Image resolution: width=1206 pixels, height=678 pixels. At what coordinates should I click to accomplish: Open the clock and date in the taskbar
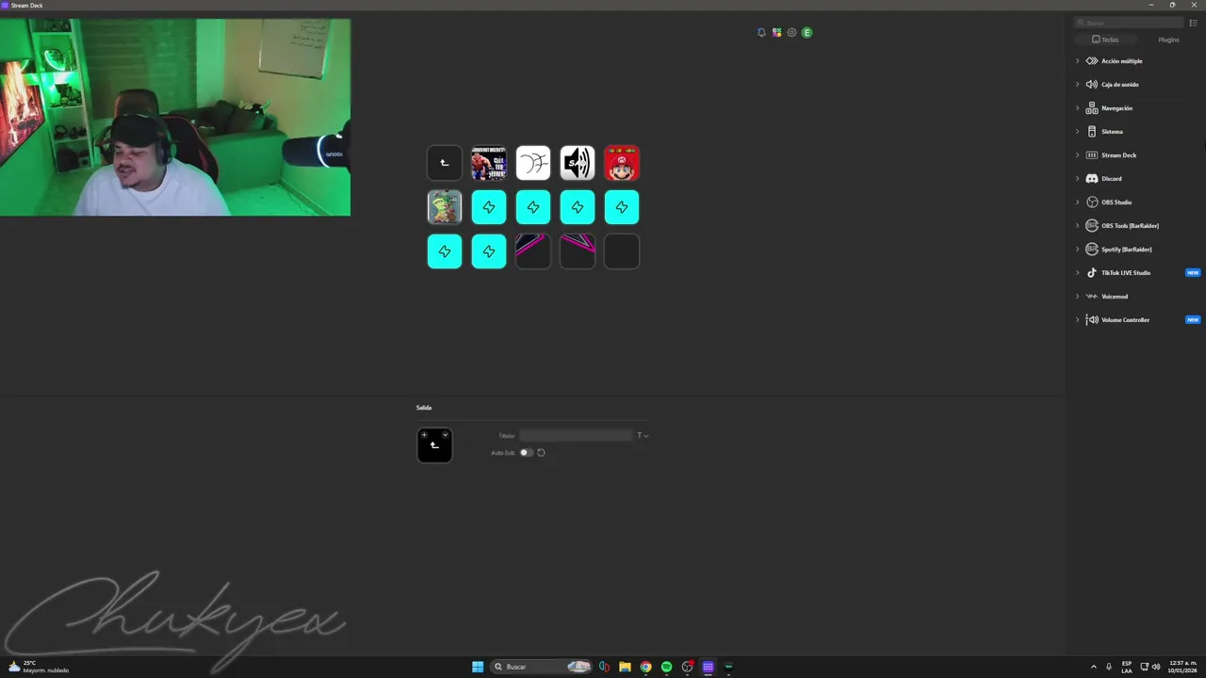(x=1182, y=667)
